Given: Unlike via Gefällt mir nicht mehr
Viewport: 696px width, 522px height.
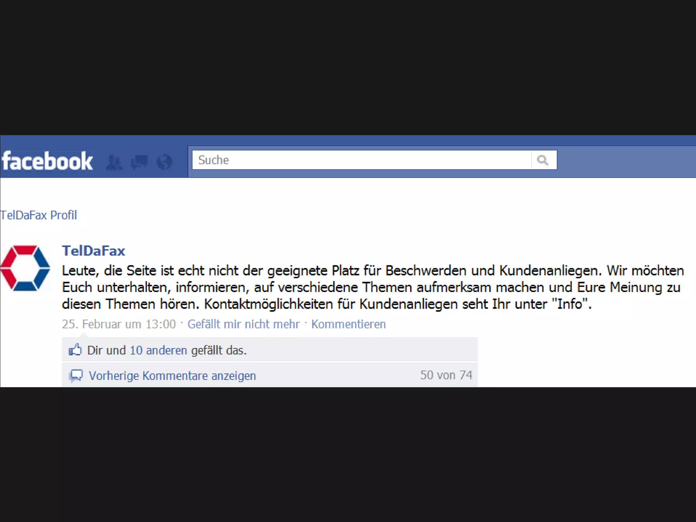Looking at the screenshot, I should (244, 324).
